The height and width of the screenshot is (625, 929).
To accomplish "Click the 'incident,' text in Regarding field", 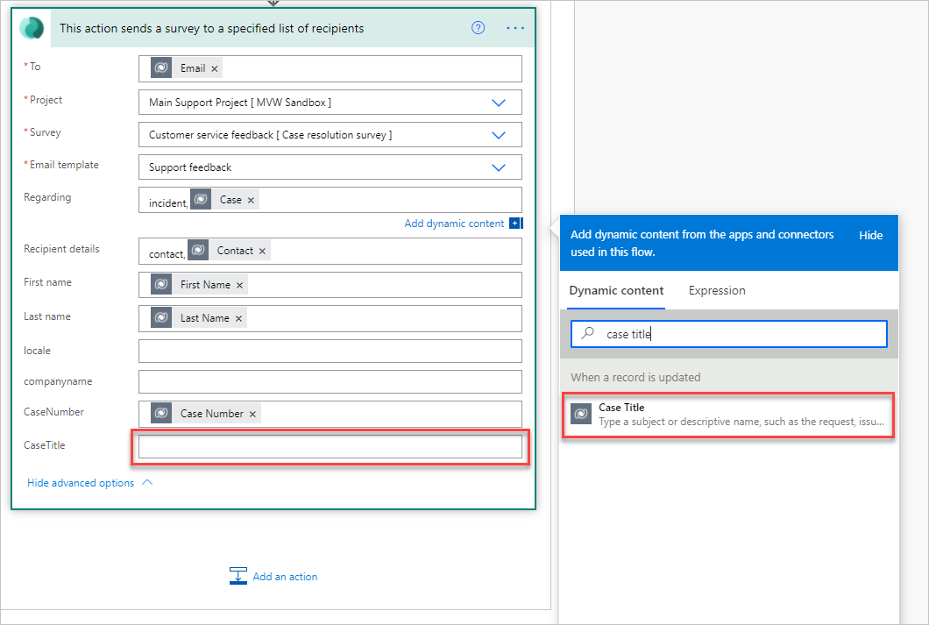I will pyautogui.click(x=168, y=203).
